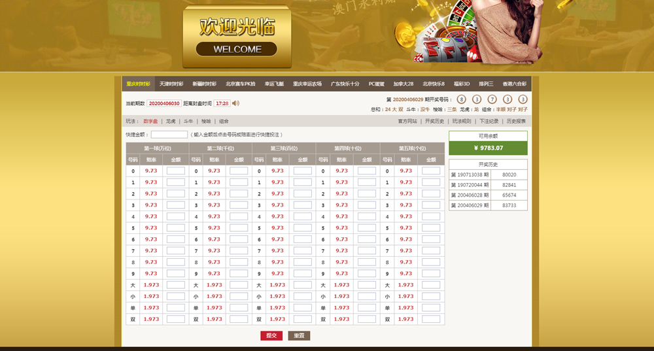The width and height of the screenshot is (654, 351).
Task: Click the WELCOME banner badge
Action: (x=236, y=49)
